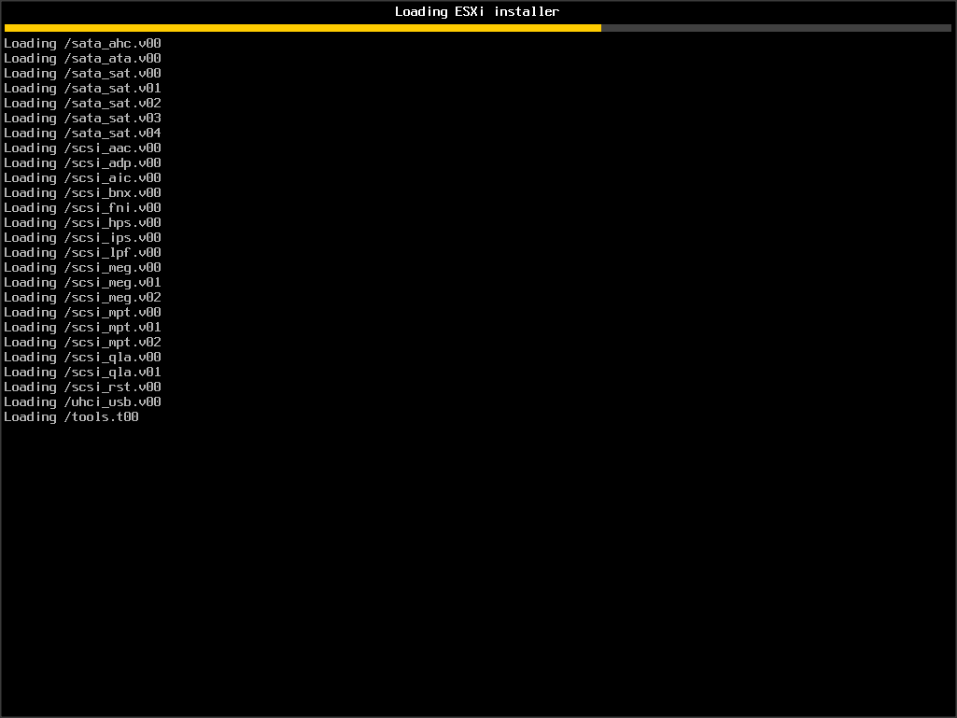
Task: Click the line 'Loading /scsi_qla.v00'
Action: [82, 358]
